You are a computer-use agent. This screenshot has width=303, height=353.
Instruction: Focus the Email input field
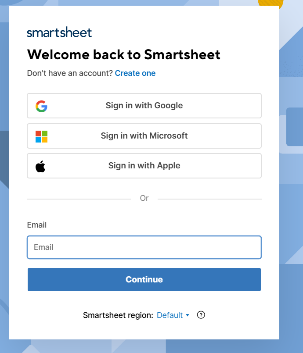[x=144, y=247]
